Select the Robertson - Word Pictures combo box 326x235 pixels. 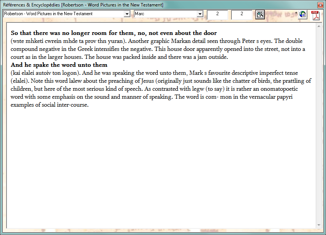coord(67,14)
